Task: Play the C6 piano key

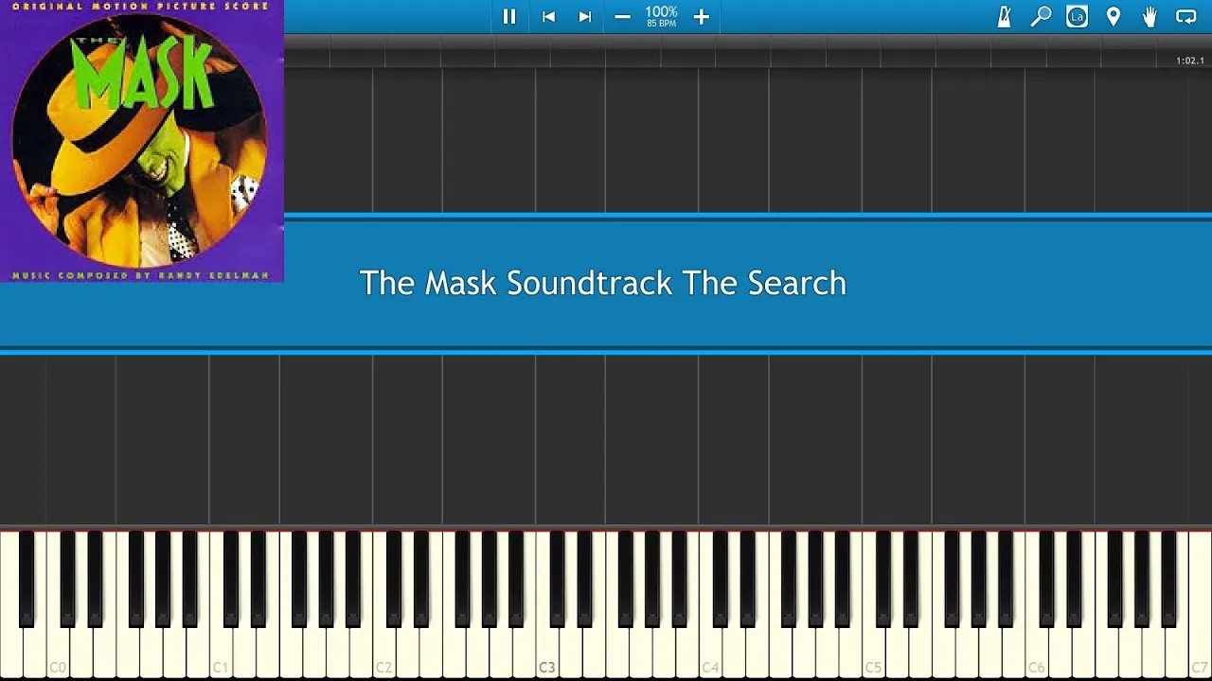Action: coord(1036,653)
